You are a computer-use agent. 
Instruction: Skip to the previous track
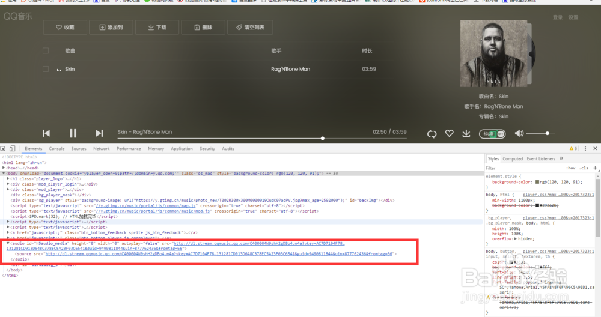pos(46,133)
